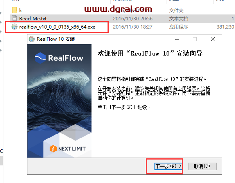Click the installer icon in RealFlow title bar
Viewport: 235px width, 183px height.
[32, 39]
